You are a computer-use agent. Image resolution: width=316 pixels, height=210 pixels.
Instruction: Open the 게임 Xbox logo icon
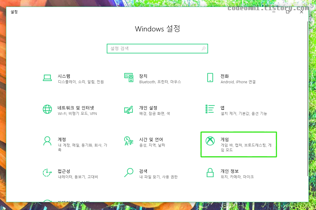click(210, 141)
